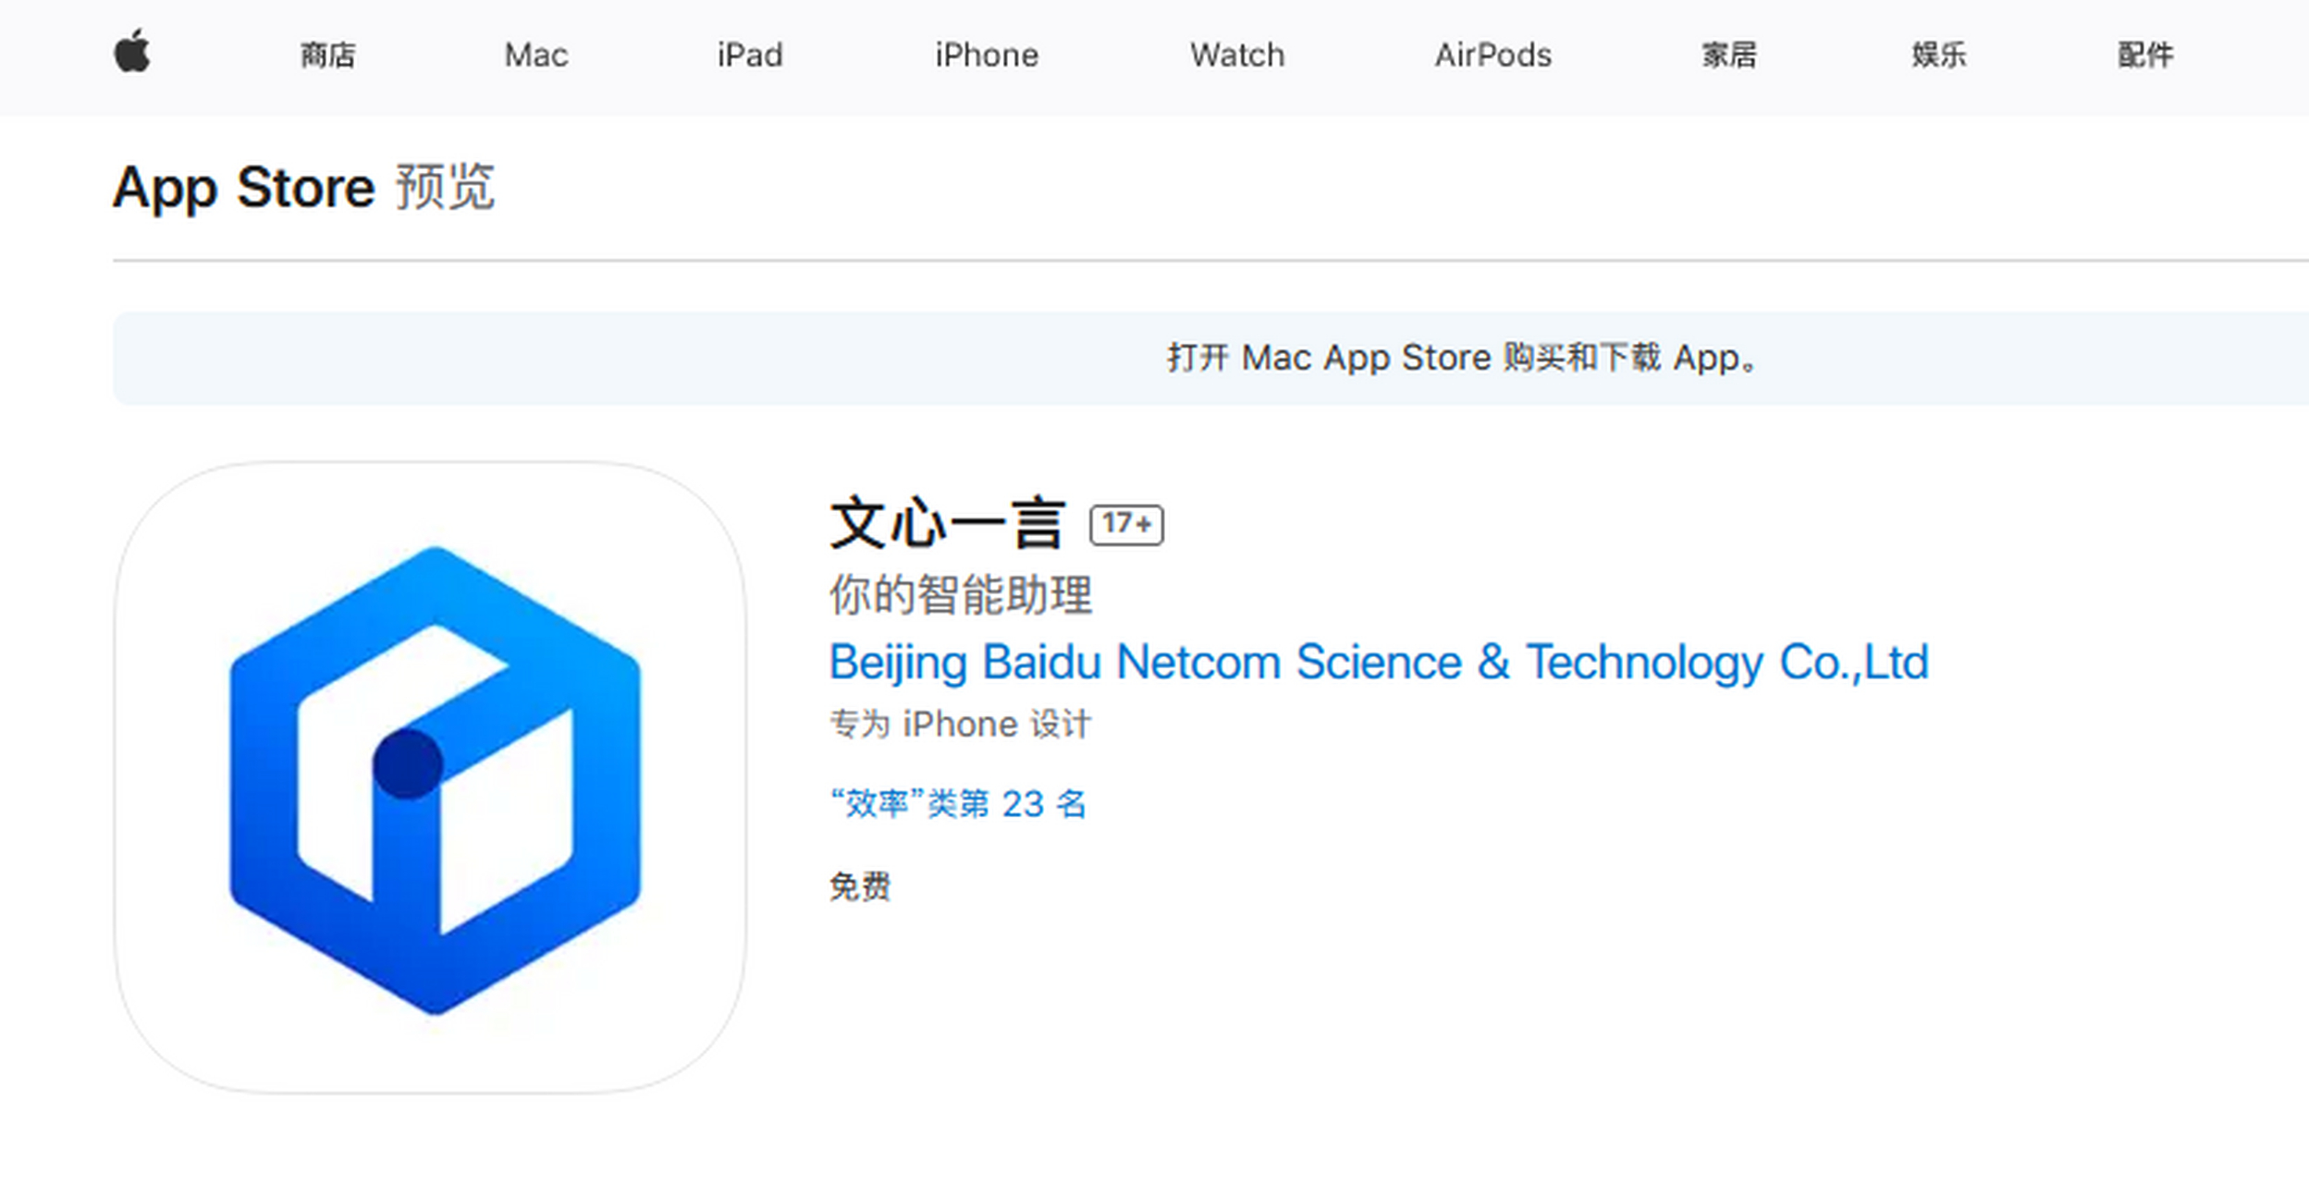Viewport: 2309px width, 1183px height.
Task: Open the Watch navigation item
Action: [x=1237, y=55]
